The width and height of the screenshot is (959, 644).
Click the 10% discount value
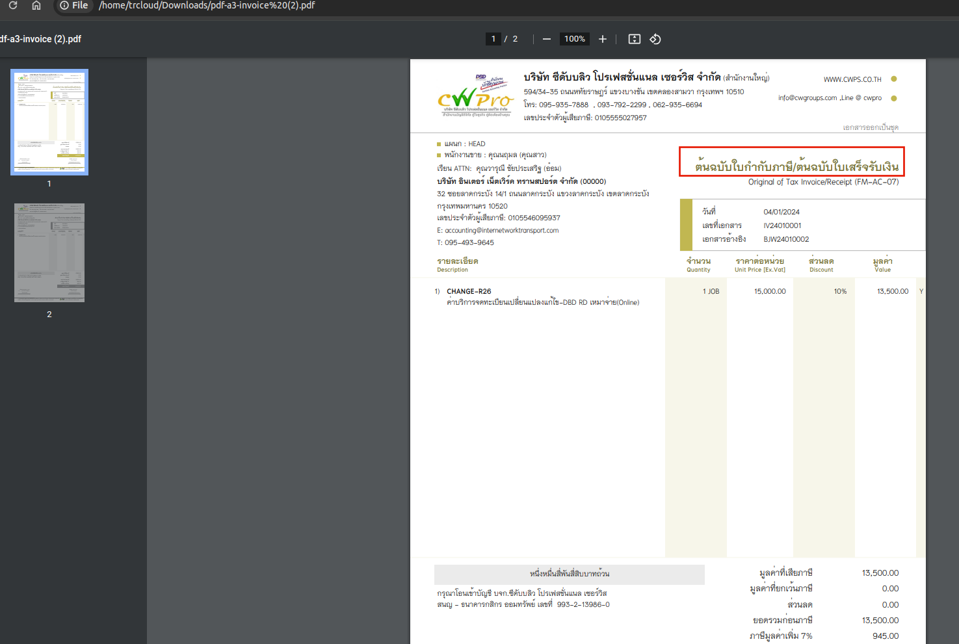[x=840, y=291]
